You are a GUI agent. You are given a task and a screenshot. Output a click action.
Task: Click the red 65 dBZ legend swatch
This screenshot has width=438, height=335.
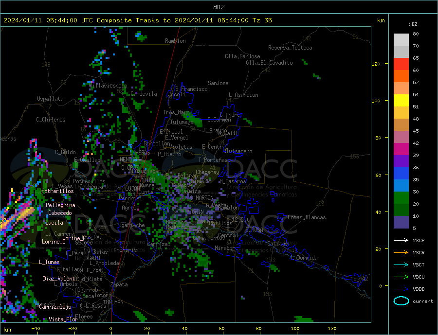click(401, 64)
